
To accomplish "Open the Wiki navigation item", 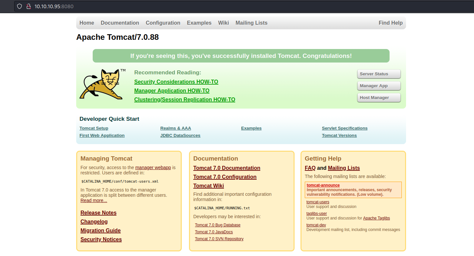I will pos(223,23).
